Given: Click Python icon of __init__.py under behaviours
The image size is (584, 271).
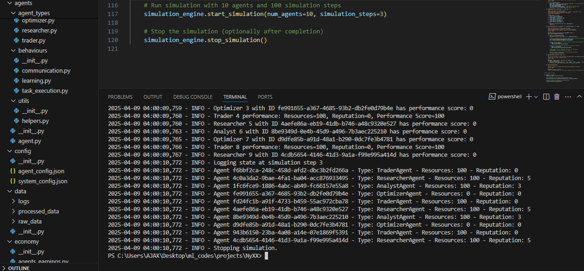Looking at the screenshot, I should pos(16,61).
